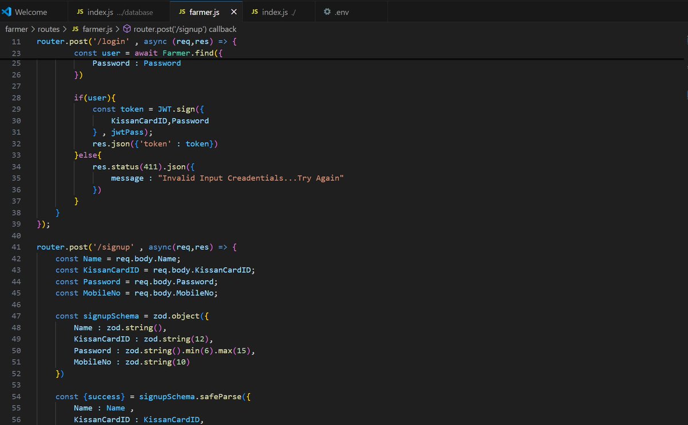Click 'signupSchema = zod.object' on line 47
The width and height of the screenshot is (688, 425).
tap(141, 316)
